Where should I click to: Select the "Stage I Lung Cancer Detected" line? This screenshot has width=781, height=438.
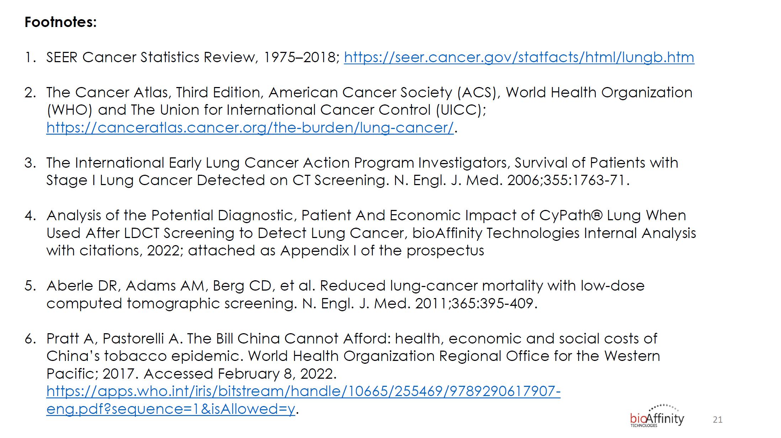point(156,180)
